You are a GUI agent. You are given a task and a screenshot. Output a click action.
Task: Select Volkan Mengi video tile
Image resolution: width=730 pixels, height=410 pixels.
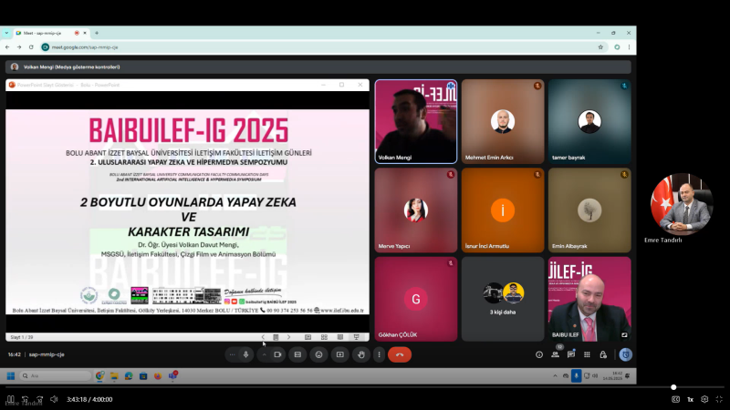pos(416,121)
